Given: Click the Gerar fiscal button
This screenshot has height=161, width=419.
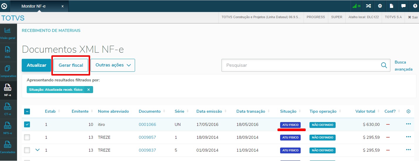Looking at the screenshot, I should [71, 65].
